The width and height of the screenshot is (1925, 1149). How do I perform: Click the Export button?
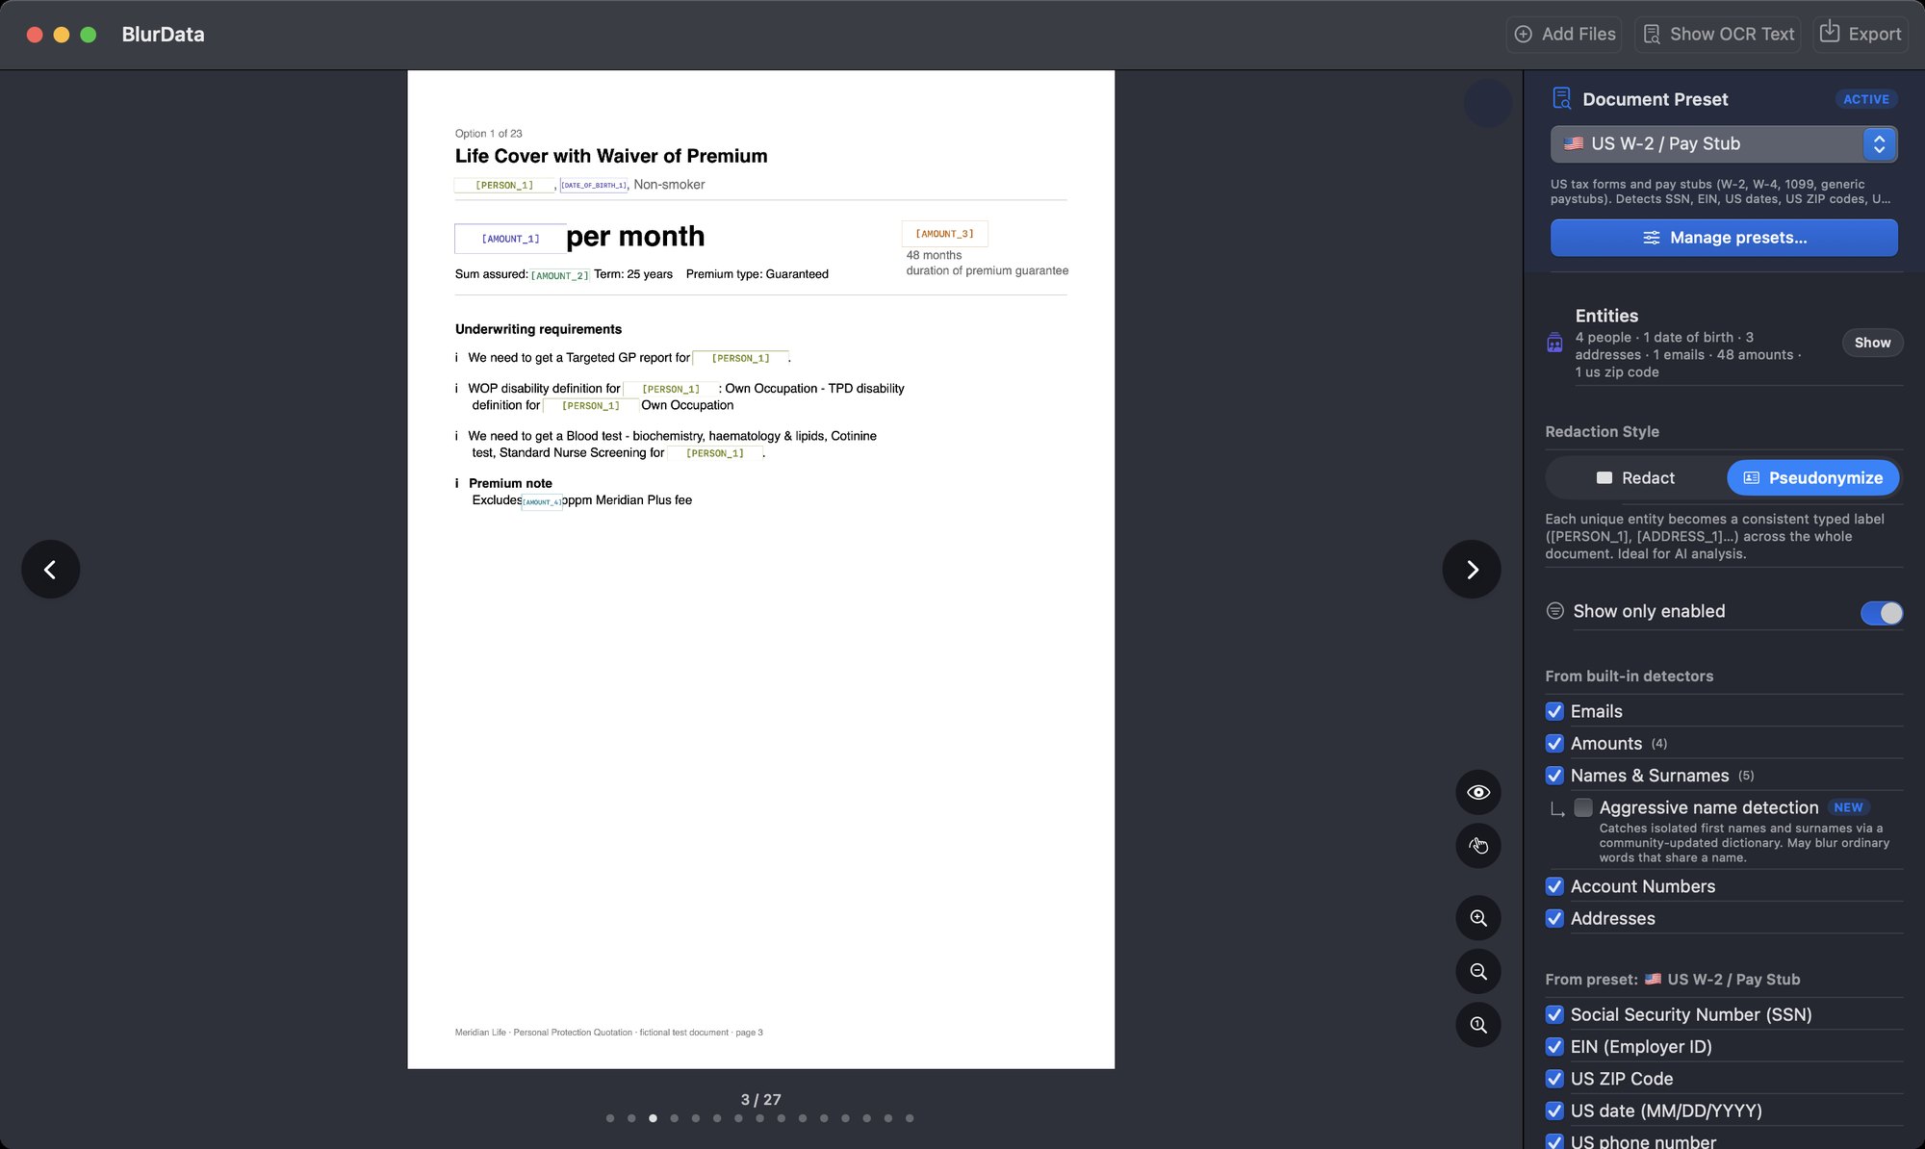[1861, 34]
